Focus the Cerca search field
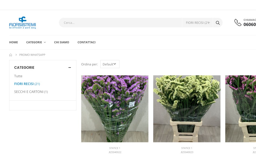The height and width of the screenshot is (154, 256). coord(121,23)
